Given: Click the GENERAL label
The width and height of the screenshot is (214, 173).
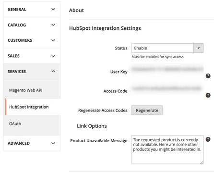Looking at the screenshot, I should coord(17,10).
